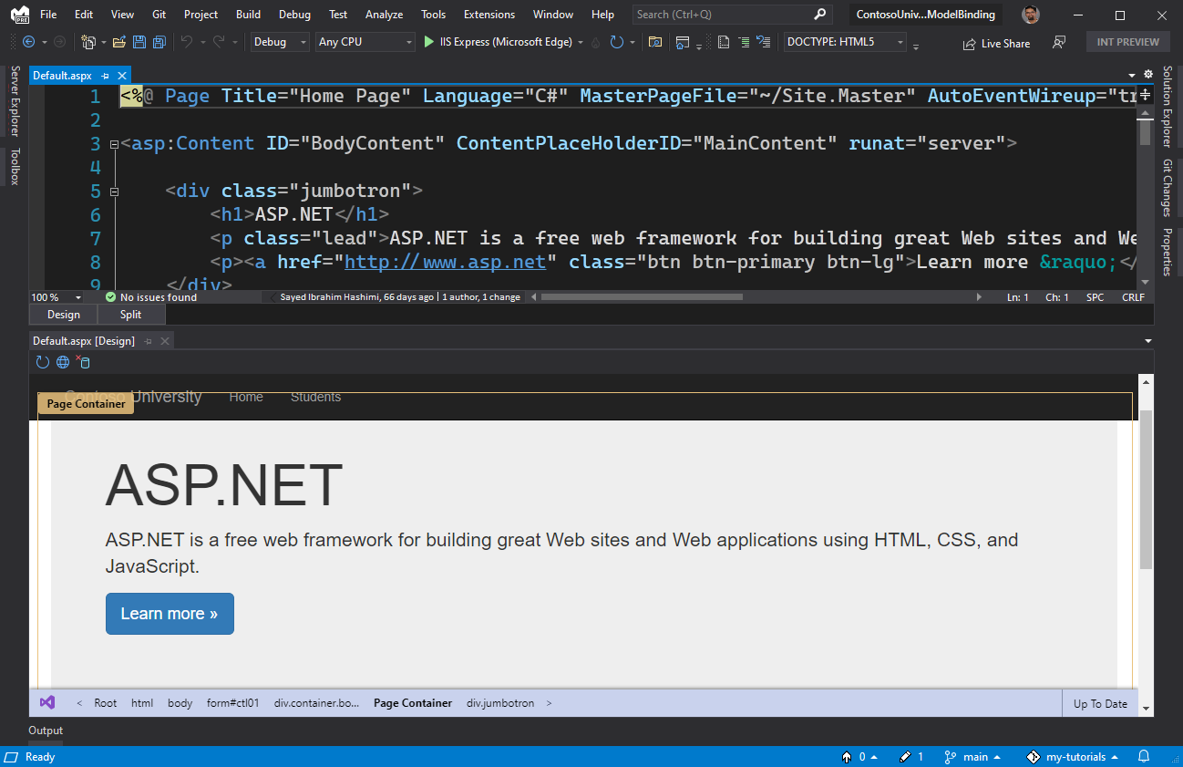1183x767 pixels.
Task: Click the pencil unsaved-changes indicator
Action: point(906,756)
